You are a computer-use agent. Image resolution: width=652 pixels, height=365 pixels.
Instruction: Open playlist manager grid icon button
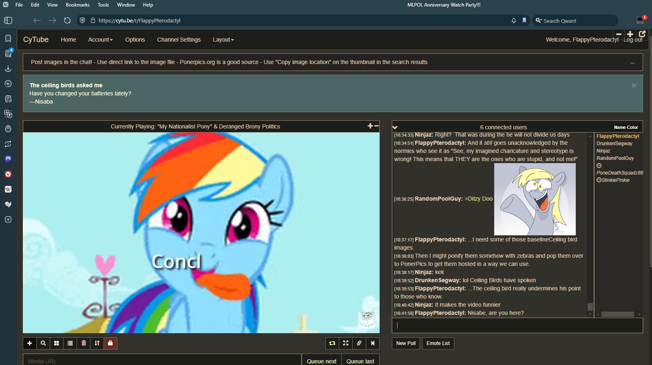click(x=57, y=343)
